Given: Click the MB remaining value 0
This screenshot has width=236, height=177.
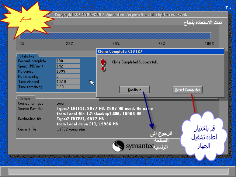Looking at the screenshot, I should pyautogui.click(x=68, y=76).
